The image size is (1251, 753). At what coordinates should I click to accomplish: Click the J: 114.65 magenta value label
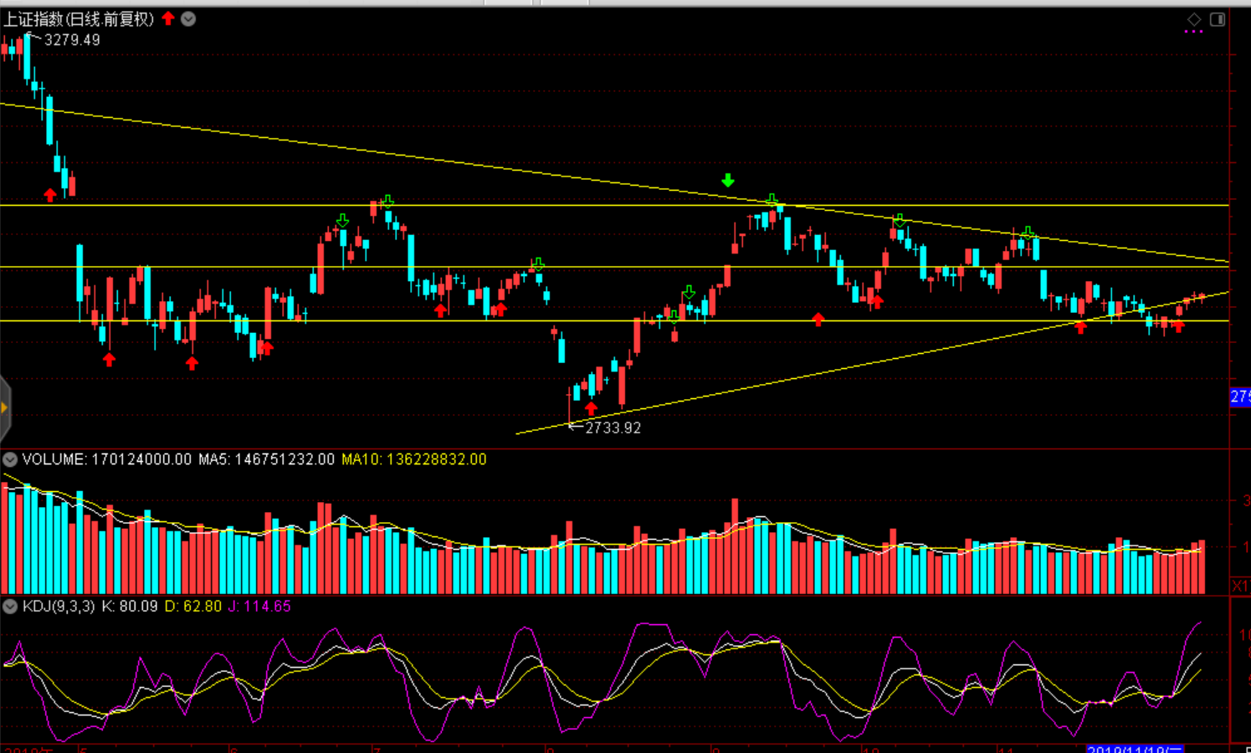(x=259, y=607)
